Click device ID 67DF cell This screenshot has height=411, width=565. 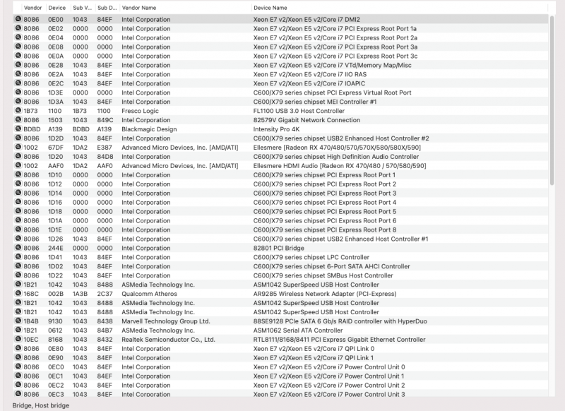point(56,148)
